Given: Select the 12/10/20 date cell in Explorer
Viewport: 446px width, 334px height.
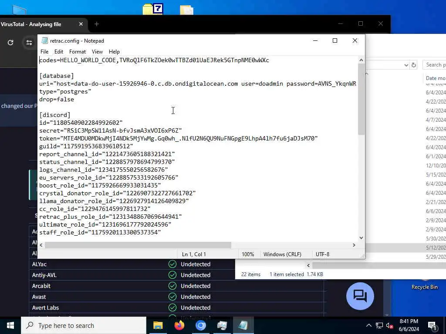Looking at the screenshot, I should (436, 165).
